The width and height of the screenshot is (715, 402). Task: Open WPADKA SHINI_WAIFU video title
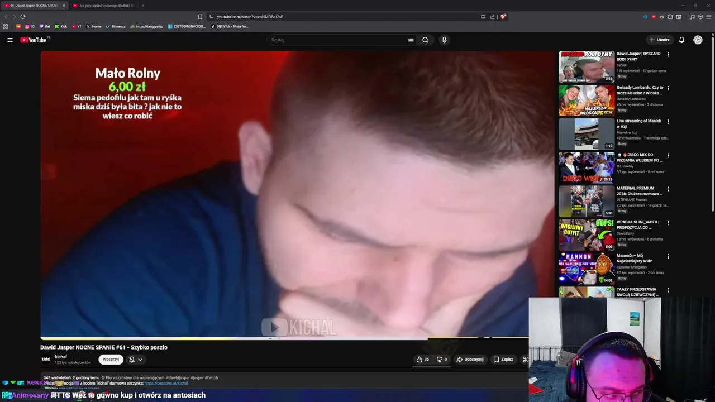click(638, 225)
